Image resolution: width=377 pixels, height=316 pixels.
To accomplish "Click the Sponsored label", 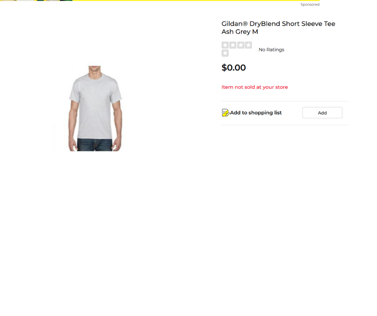I will (310, 4).
